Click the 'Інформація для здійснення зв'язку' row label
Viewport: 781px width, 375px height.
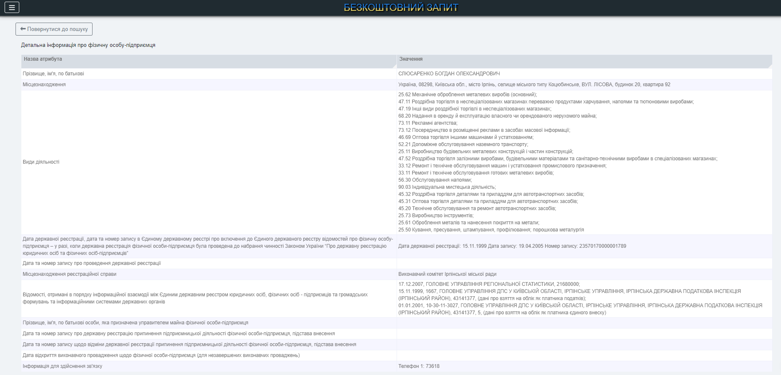click(x=62, y=366)
